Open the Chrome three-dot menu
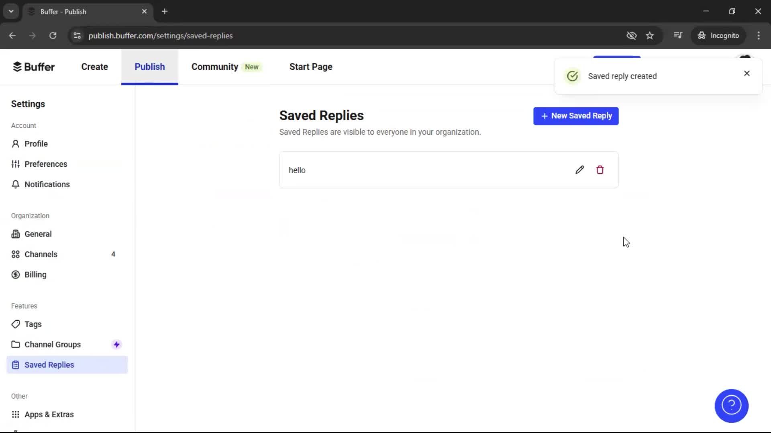The image size is (771, 433). [x=759, y=35]
